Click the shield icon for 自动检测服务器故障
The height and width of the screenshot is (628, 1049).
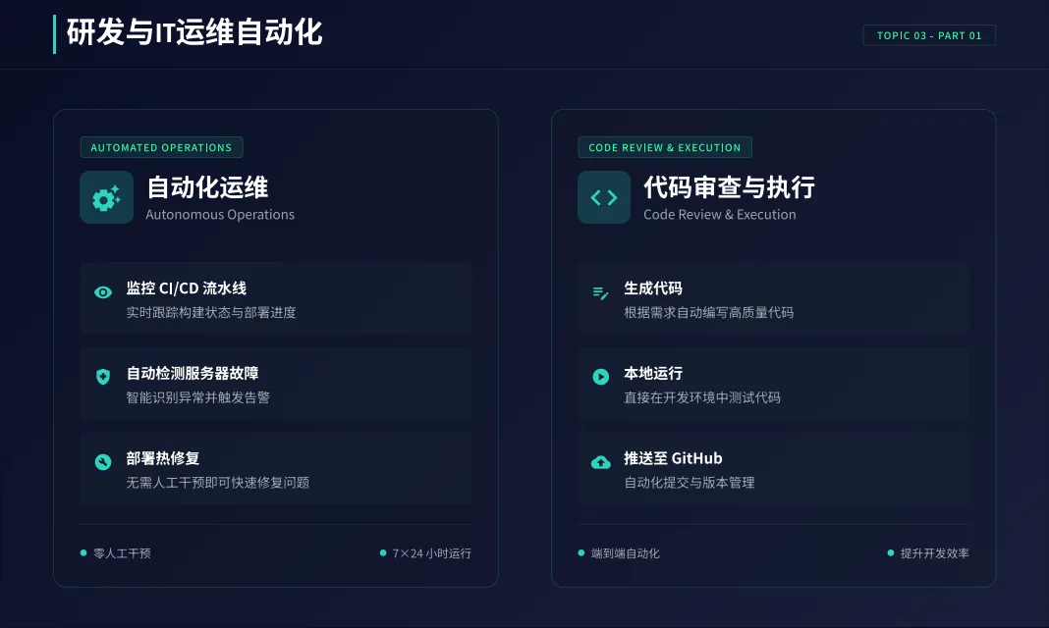(103, 377)
